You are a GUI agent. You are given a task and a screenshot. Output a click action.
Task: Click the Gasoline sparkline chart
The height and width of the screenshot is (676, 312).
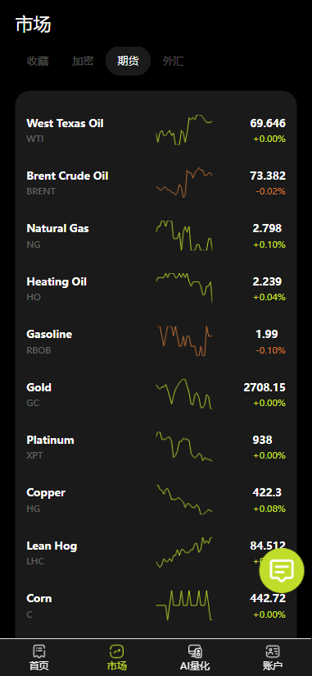[184, 341]
